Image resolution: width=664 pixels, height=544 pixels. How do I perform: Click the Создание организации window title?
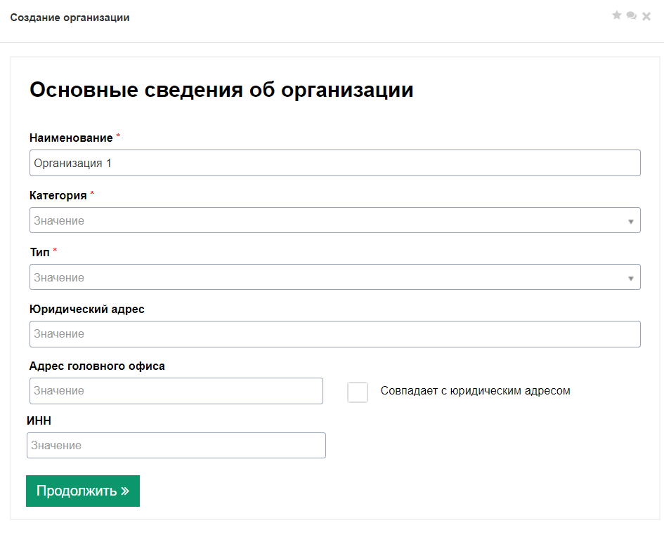pos(70,18)
